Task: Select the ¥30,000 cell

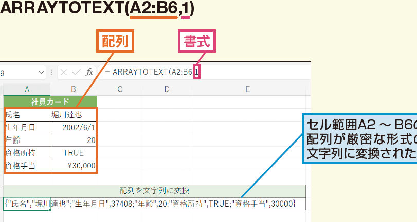Action: tap(74, 166)
